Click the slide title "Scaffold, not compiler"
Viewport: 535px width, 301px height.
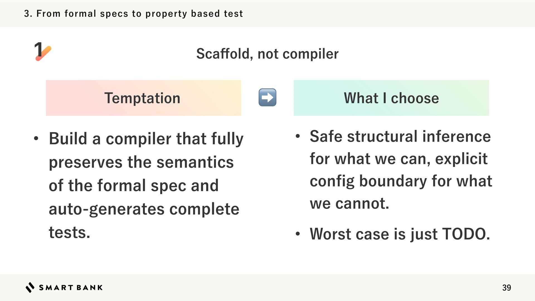(x=267, y=54)
